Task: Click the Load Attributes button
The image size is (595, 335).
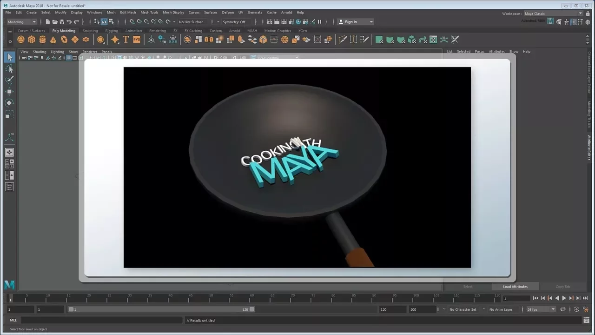Action: pos(515,287)
